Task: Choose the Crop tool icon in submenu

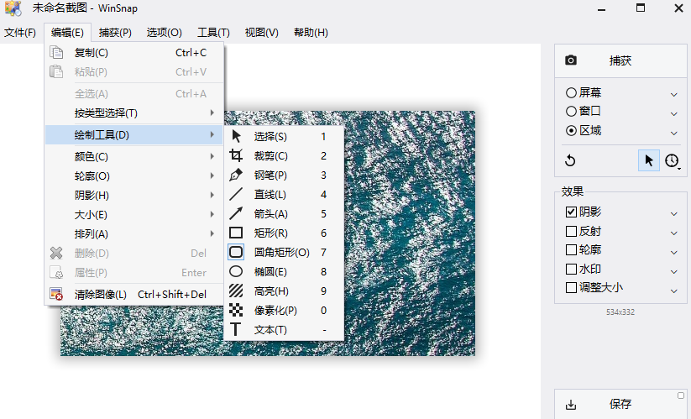Action: click(236, 155)
